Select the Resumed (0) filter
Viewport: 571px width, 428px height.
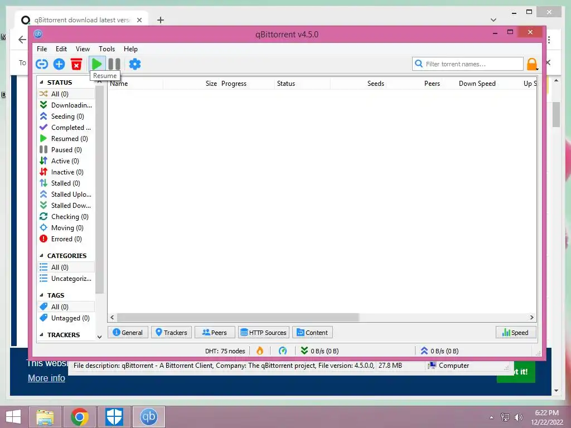click(66, 139)
